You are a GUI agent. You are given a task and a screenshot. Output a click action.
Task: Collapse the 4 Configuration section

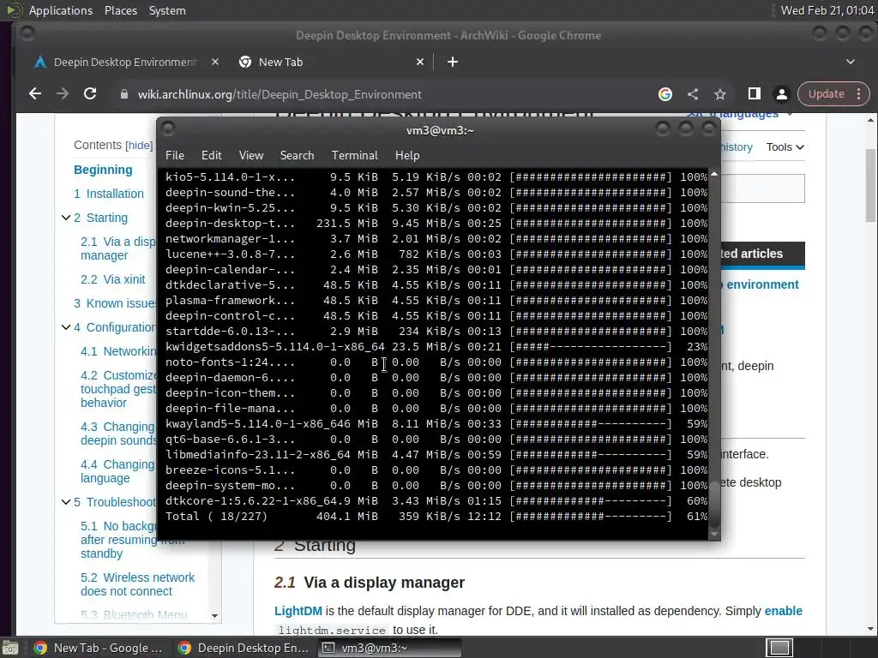(x=66, y=327)
